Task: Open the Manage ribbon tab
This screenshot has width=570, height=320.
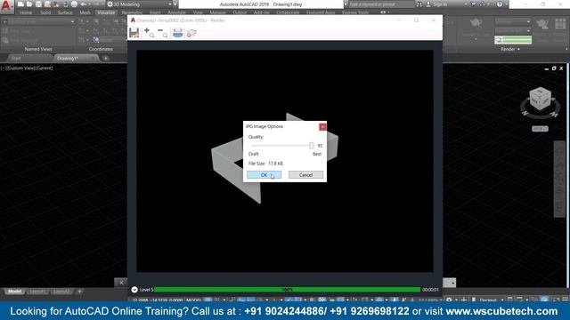Action: (x=217, y=12)
